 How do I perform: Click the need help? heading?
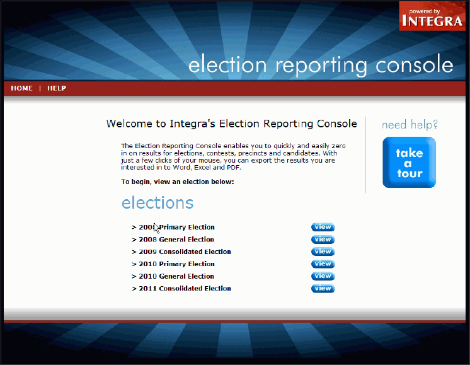pyautogui.click(x=410, y=124)
